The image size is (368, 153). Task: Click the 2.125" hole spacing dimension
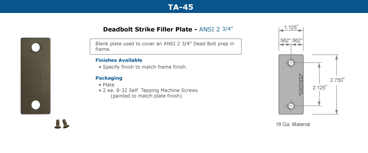pos(320,88)
